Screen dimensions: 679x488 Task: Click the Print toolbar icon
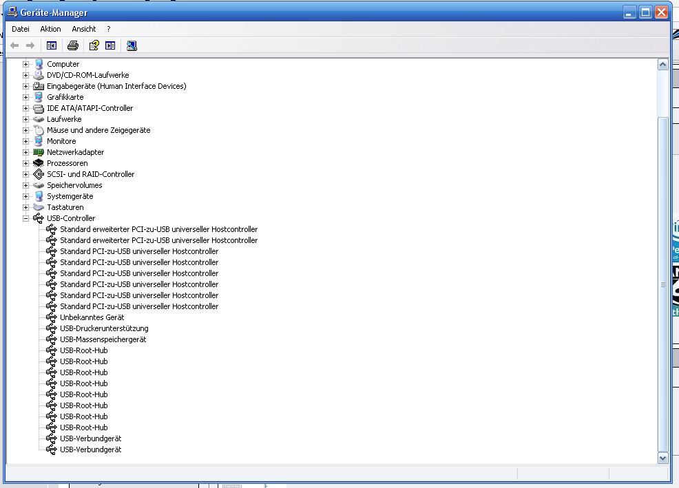click(73, 45)
